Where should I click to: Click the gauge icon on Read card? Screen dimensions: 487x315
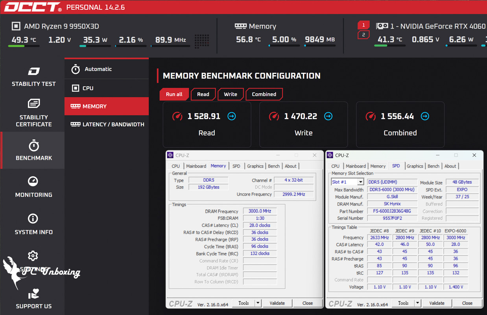177,116
